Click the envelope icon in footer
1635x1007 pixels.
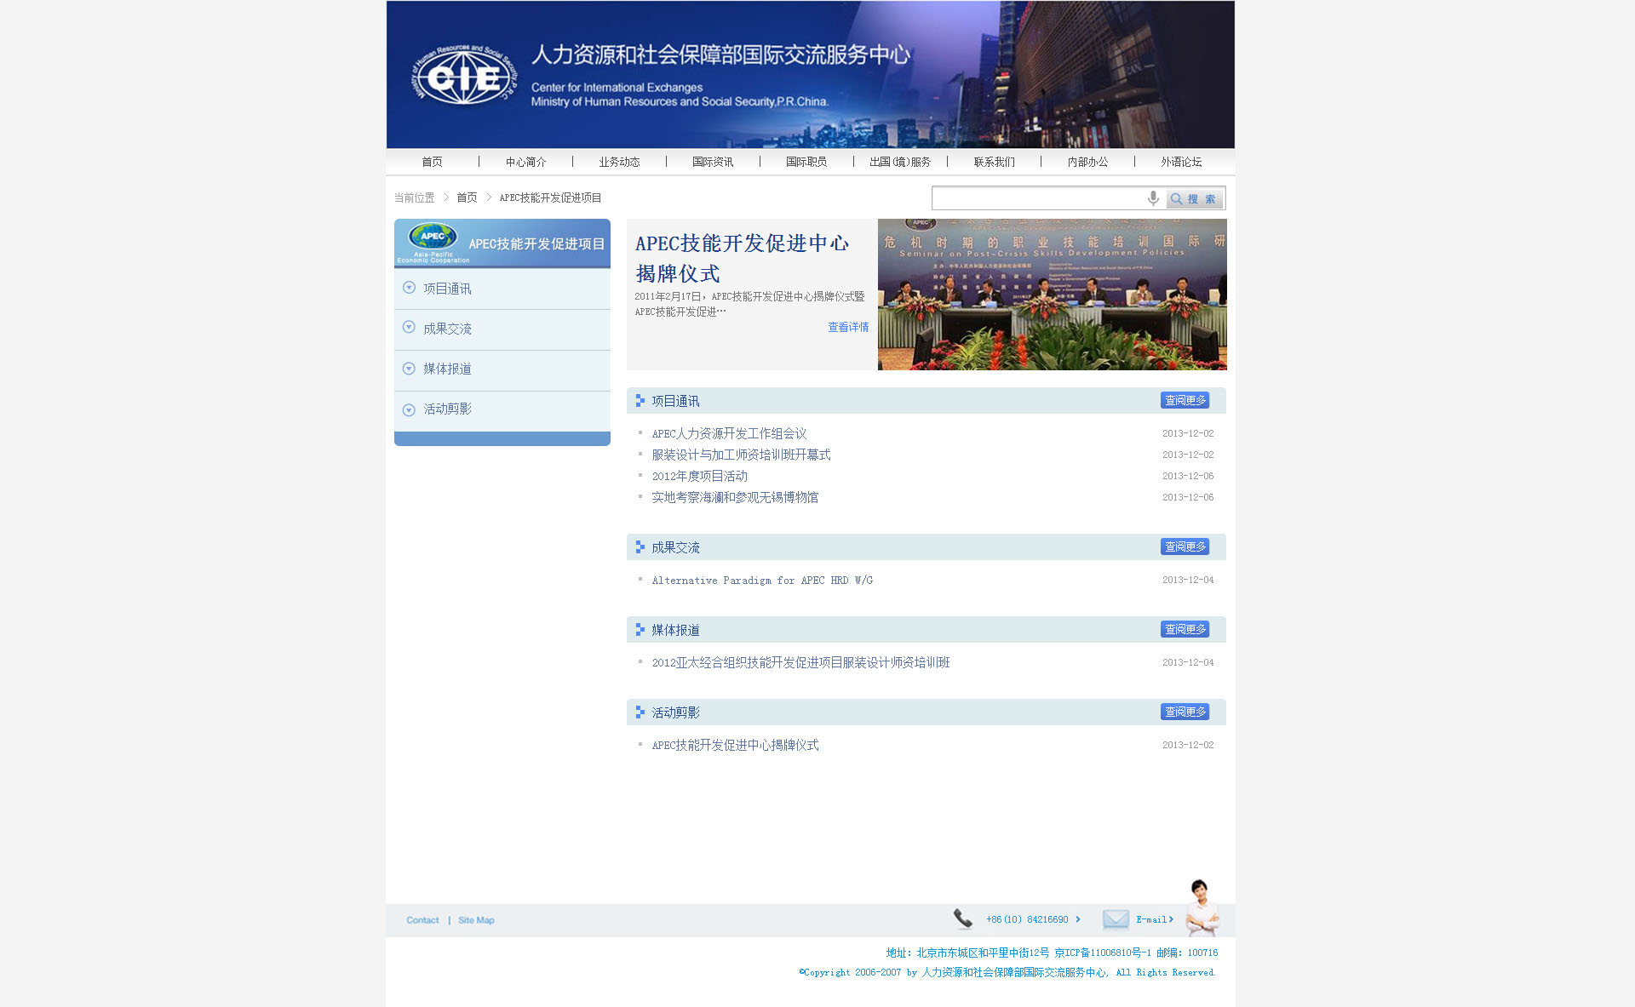coord(1116,919)
